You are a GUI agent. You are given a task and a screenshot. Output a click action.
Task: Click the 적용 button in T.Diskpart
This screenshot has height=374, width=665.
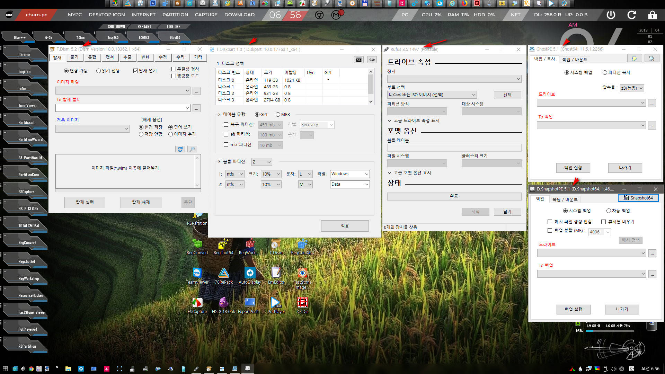click(x=345, y=226)
